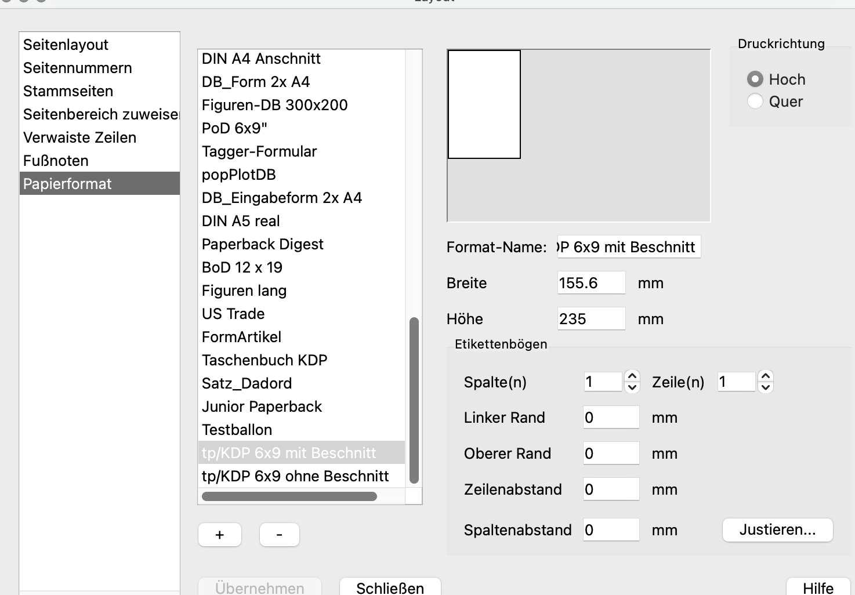855x595 pixels.
Task: Click the format list vertical scrollbar
Action: 414,400
